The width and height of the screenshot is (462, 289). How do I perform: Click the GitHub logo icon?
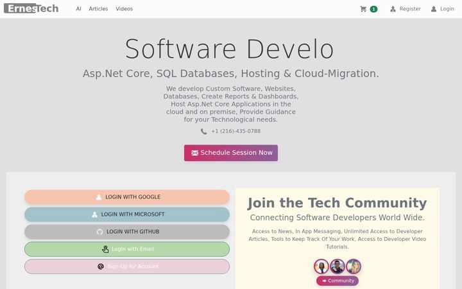point(99,232)
